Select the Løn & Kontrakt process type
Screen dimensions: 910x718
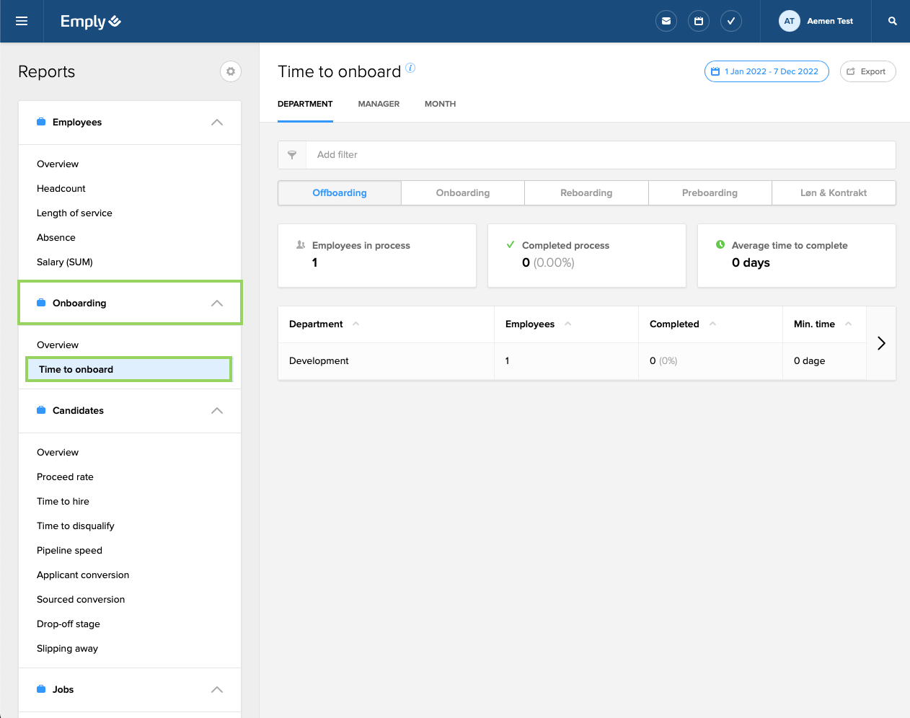tap(834, 193)
